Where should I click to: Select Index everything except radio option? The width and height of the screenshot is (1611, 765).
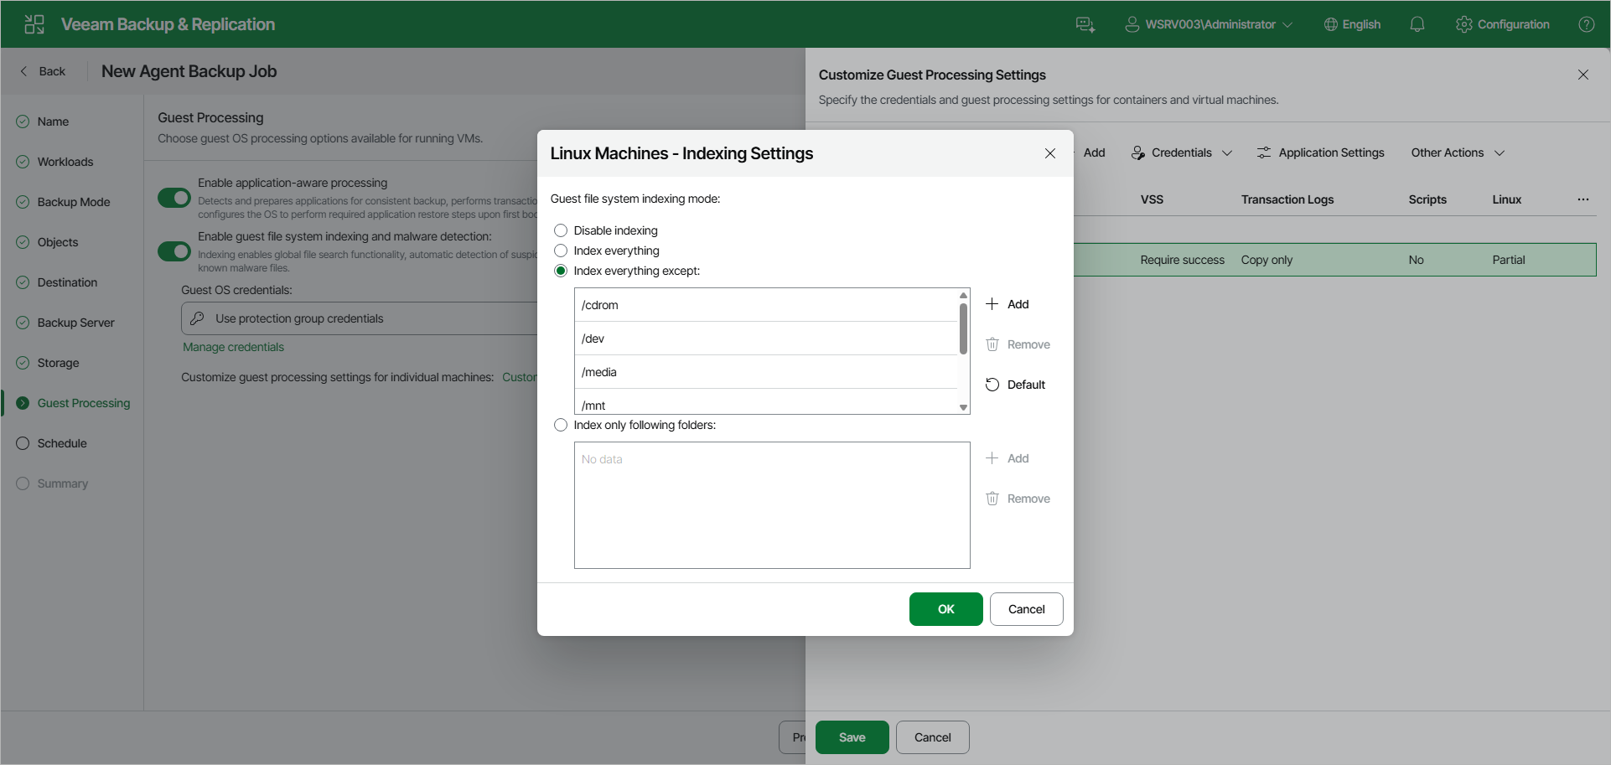[561, 271]
